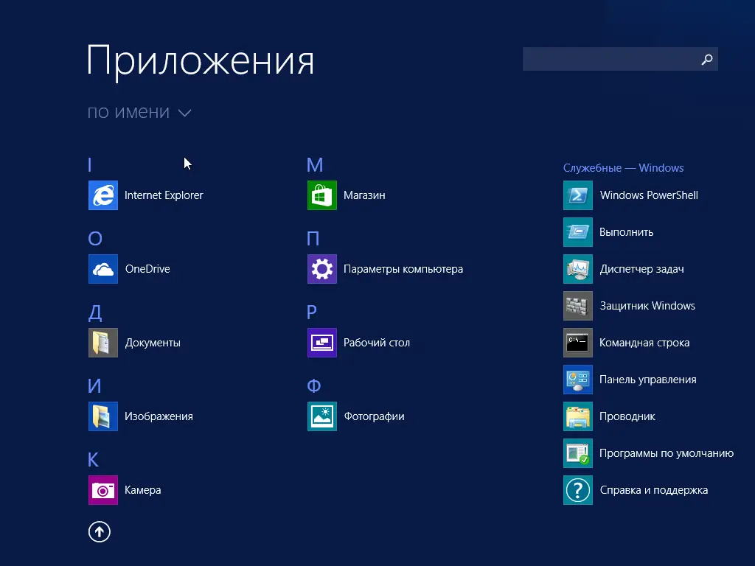Viewport: 755px width, 566px height.
Task: Run the Выполнить dialog
Action: coord(627,232)
